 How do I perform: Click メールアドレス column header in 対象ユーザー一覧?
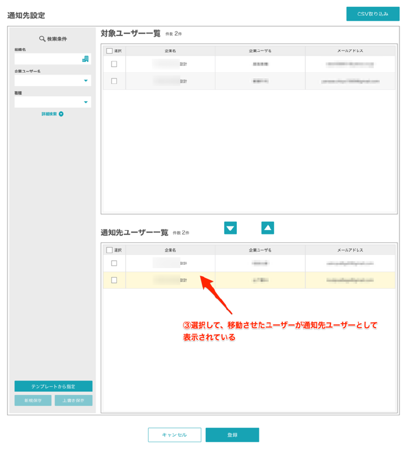pos(350,51)
